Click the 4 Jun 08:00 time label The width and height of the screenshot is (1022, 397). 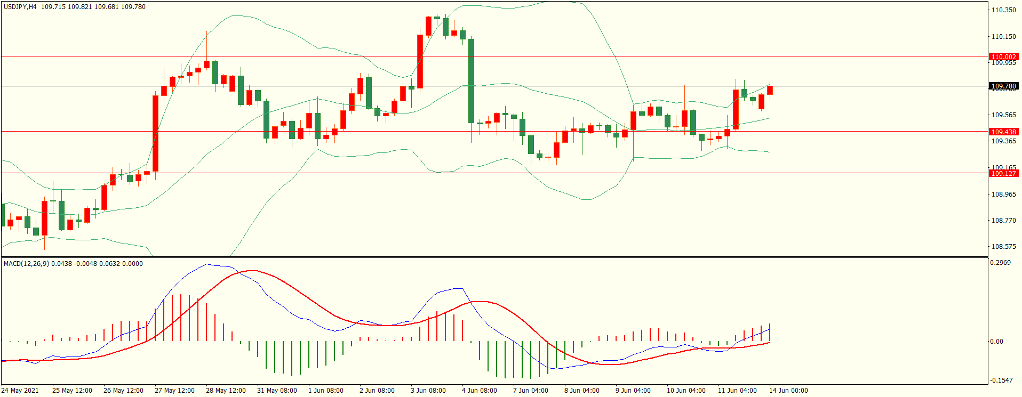pos(480,391)
